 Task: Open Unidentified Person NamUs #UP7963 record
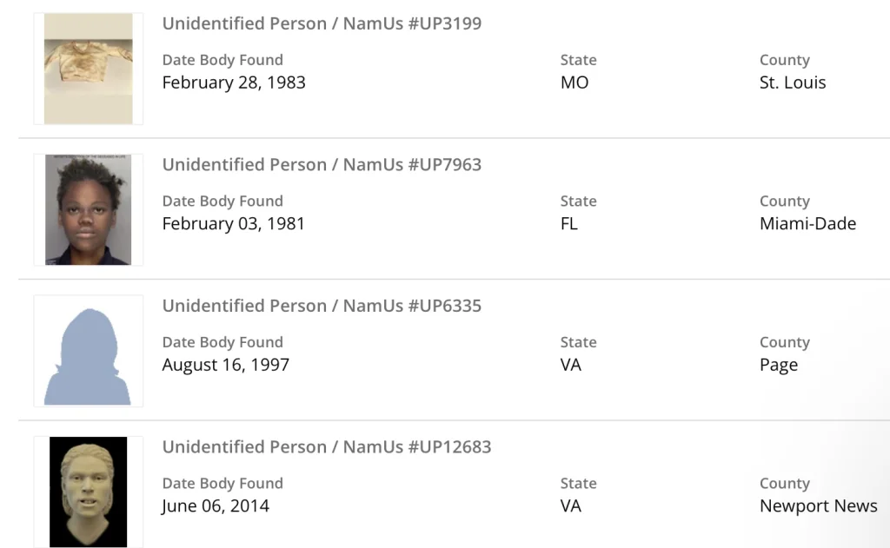(322, 164)
